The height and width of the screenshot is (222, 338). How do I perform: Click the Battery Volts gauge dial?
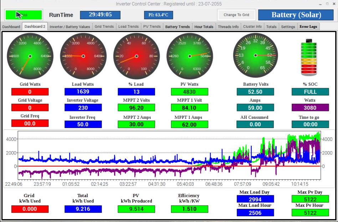tap(256, 55)
